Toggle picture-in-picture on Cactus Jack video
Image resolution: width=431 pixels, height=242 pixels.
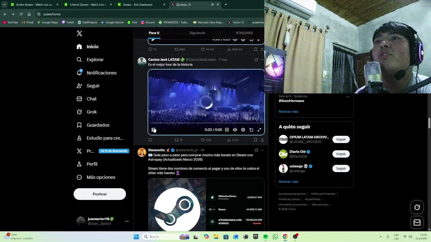251,130
